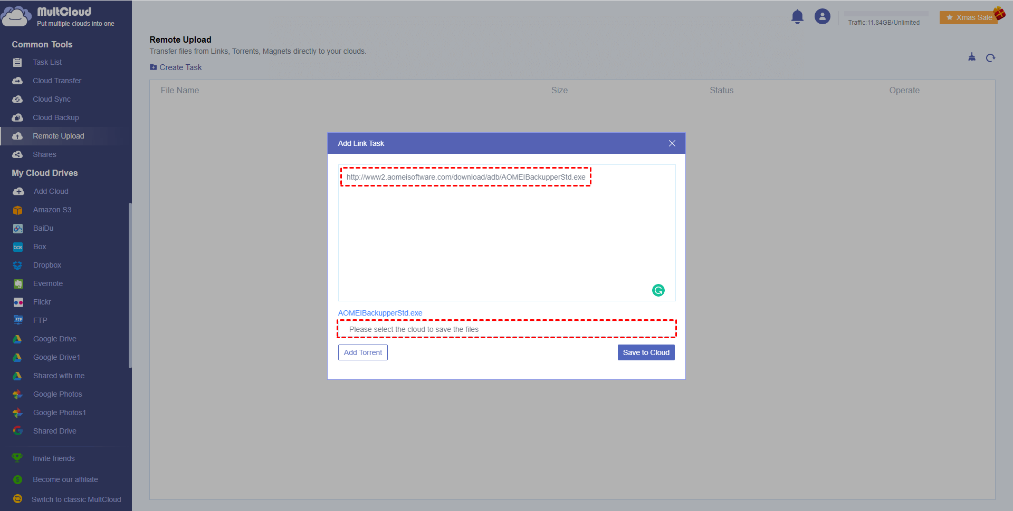1013x511 pixels.
Task: Click Invite friends link
Action: [x=54, y=458]
